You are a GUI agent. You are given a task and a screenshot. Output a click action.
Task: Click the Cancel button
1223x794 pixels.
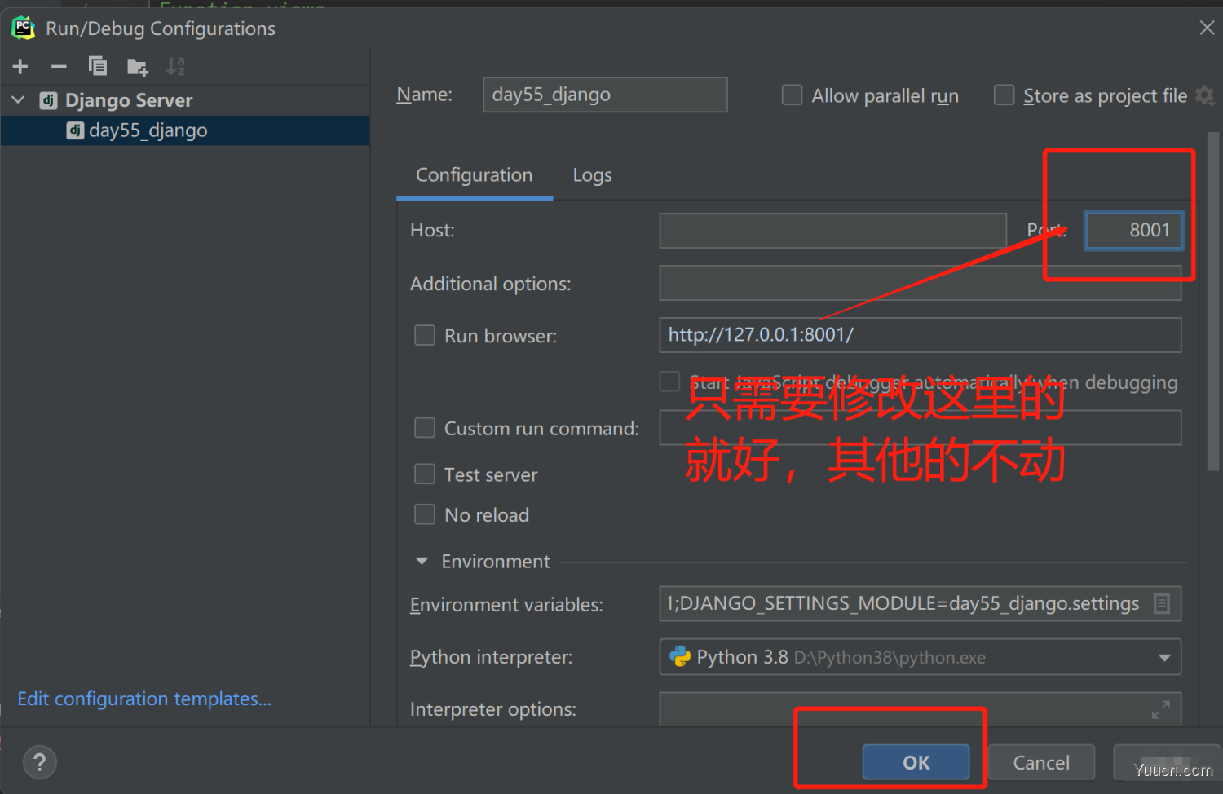(x=1041, y=763)
